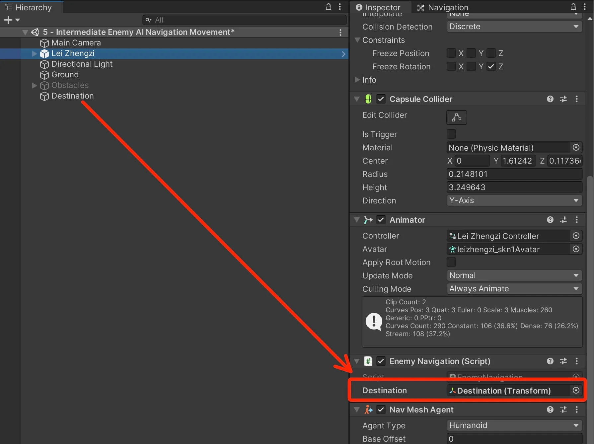This screenshot has width=594, height=444.
Task: Open Capsule Collider more options menu
Action: tap(577, 99)
